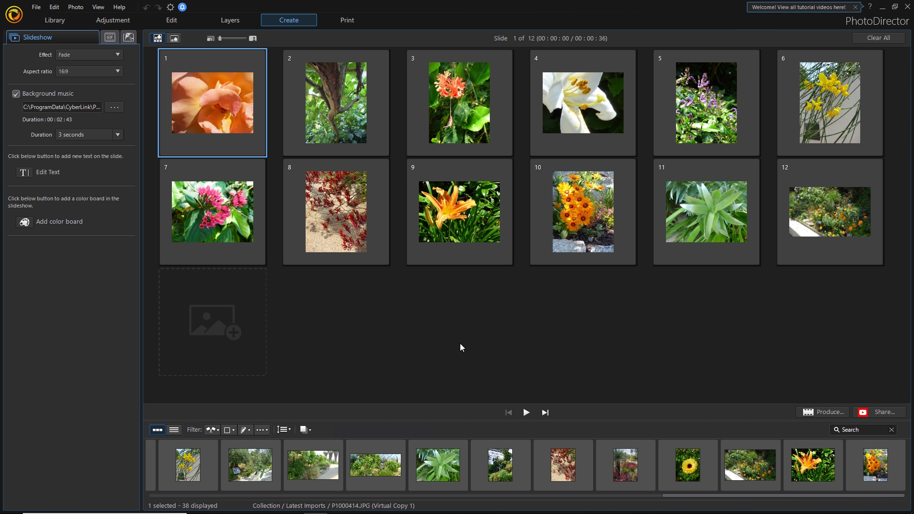Expand the Effect dropdown menu
914x514 pixels.
(x=118, y=55)
